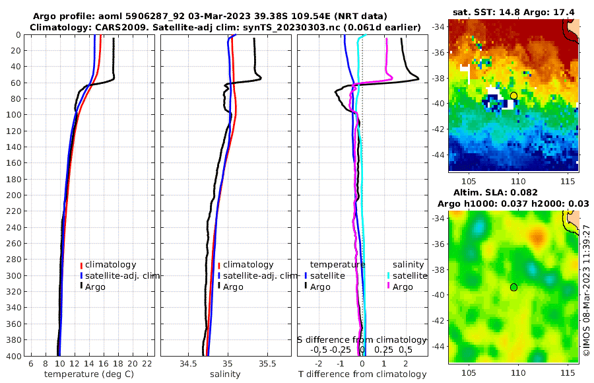Click red climatology swatch in temperature legend
This screenshot has height=383, width=594.
pyautogui.click(x=81, y=265)
